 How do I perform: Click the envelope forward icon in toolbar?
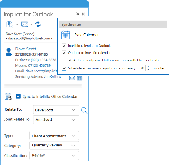pos(25,25)
